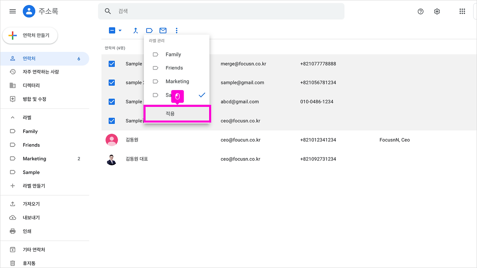The width and height of the screenshot is (477, 268).
Task: Click the FocusnN, Ceo job title text
Action: (x=395, y=140)
